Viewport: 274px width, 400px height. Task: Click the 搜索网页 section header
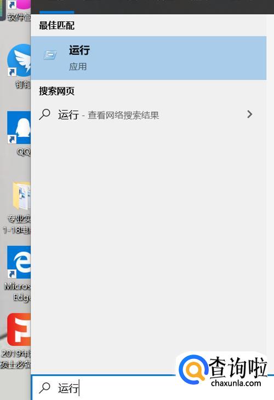56,91
